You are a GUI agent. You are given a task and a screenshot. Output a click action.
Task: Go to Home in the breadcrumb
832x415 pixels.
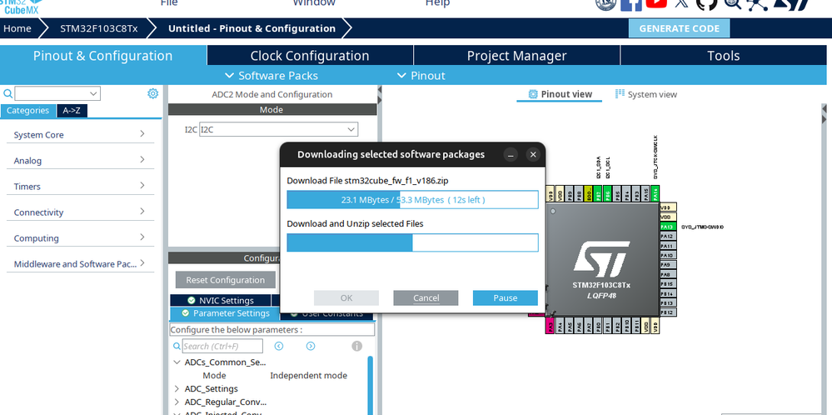point(17,28)
